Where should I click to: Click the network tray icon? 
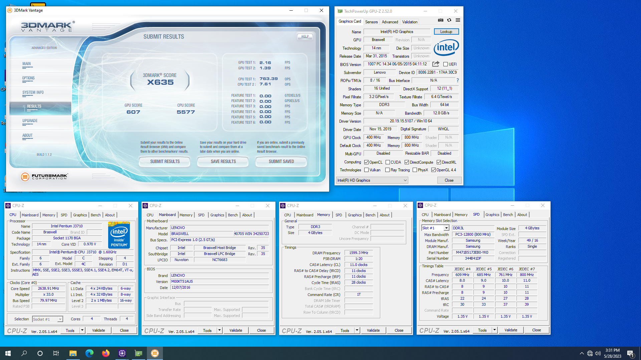tap(590, 353)
